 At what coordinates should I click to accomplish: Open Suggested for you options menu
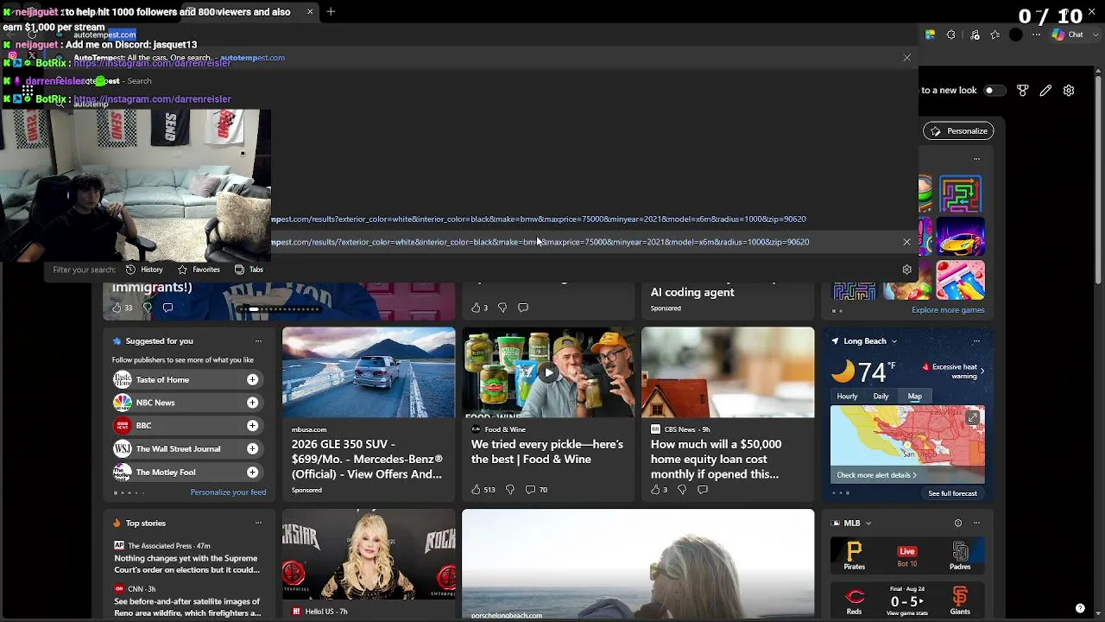point(258,341)
